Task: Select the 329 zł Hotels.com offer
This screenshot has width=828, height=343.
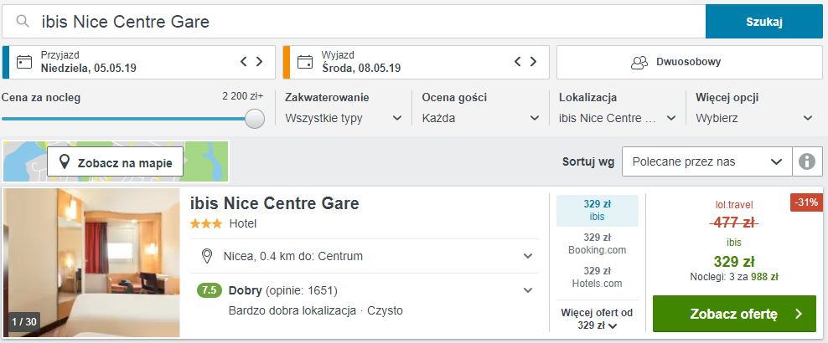Action: tap(598, 277)
